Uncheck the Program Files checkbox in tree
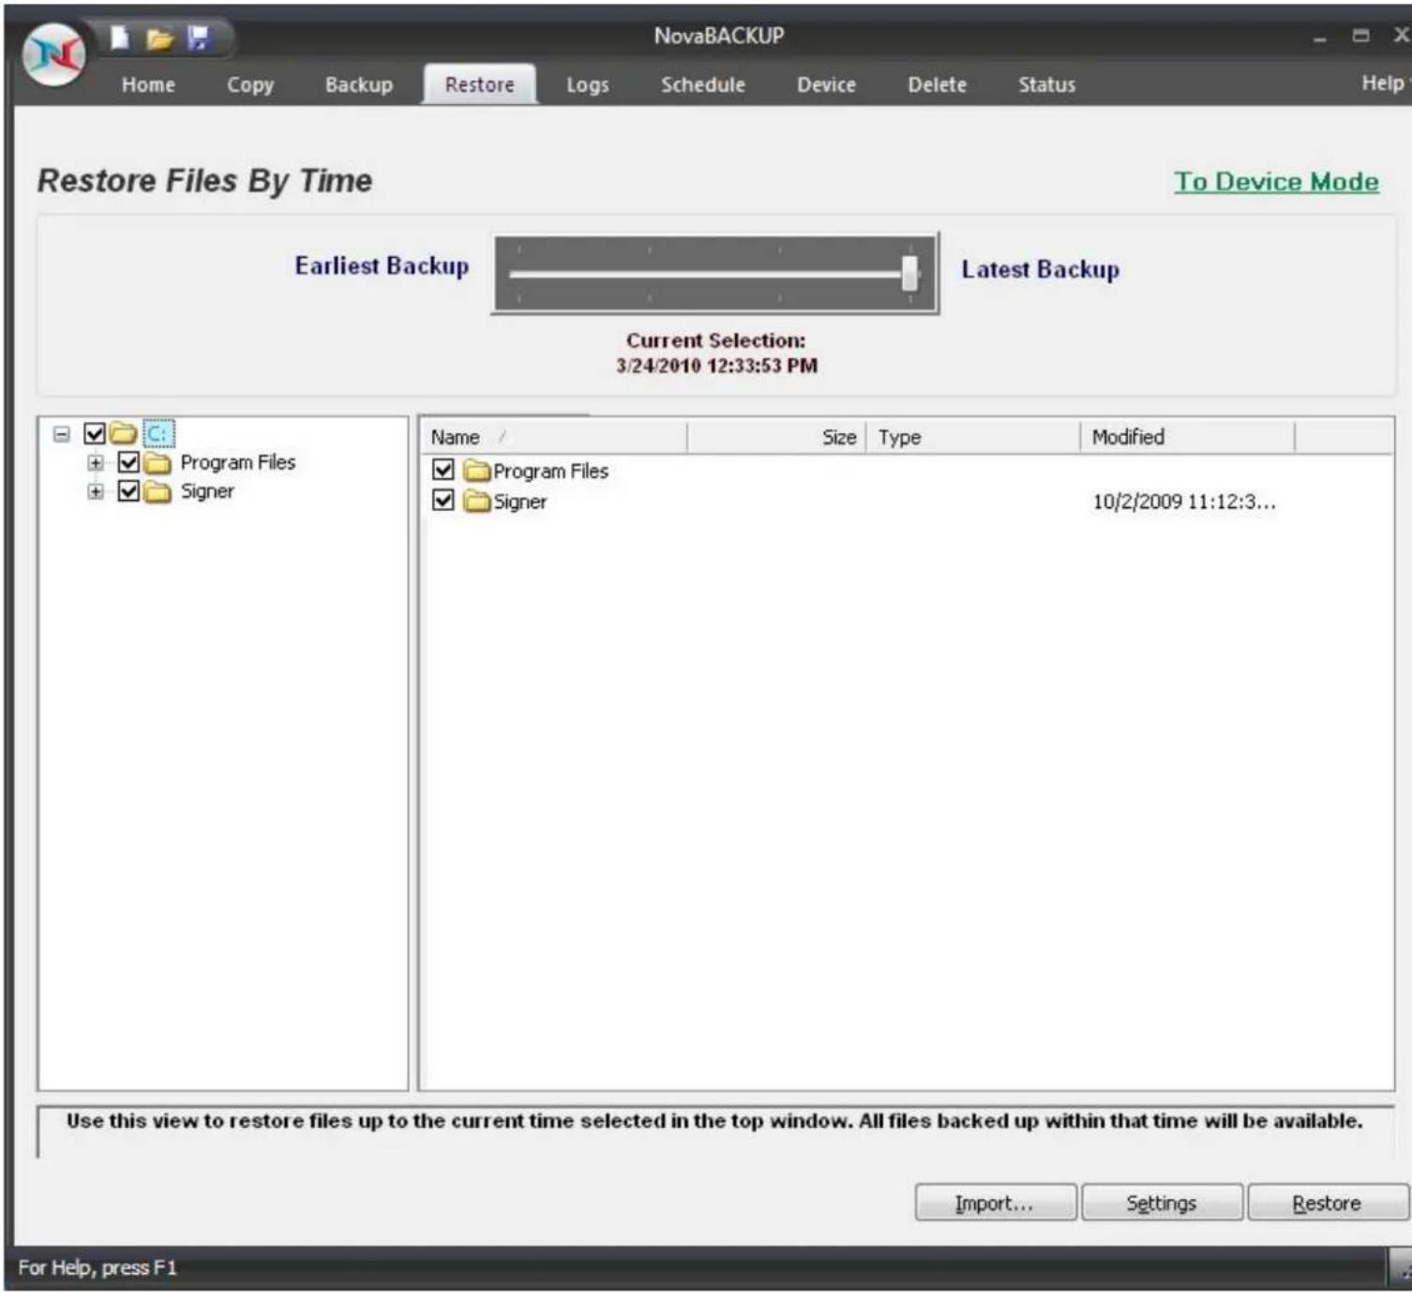This screenshot has width=1412, height=1292. (129, 462)
